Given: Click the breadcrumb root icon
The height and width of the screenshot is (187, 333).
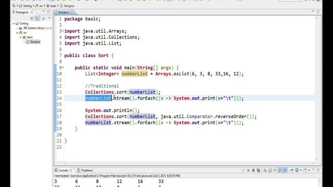Looking at the screenshot, I should (x=14, y=6).
